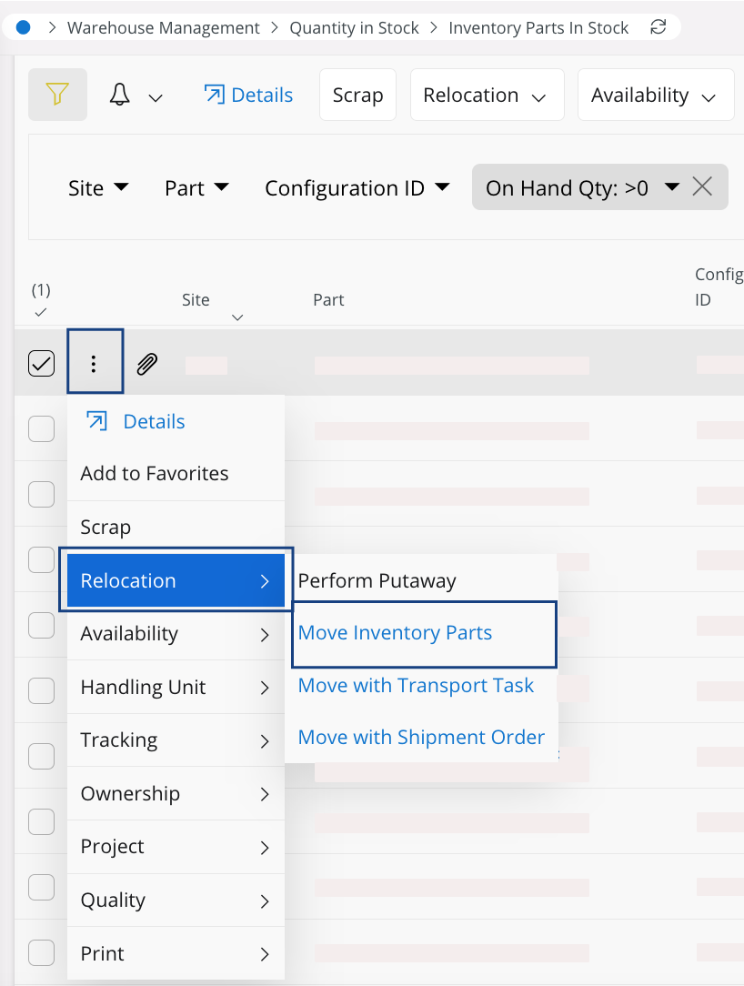The width and height of the screenshot is (744, 986).
Task: Click the toolbar Details link
Action: pos(248,96)
